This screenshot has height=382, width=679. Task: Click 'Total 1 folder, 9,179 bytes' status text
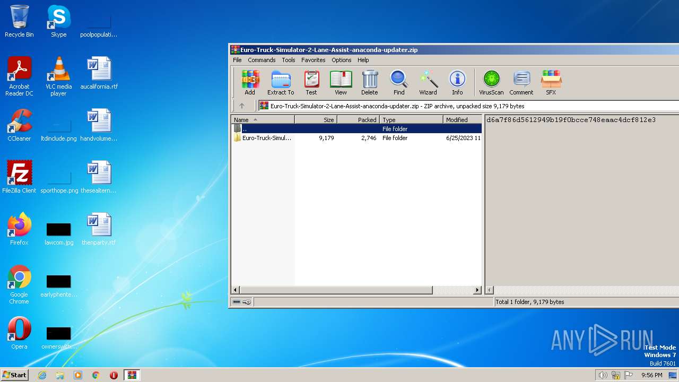point(530,302)
